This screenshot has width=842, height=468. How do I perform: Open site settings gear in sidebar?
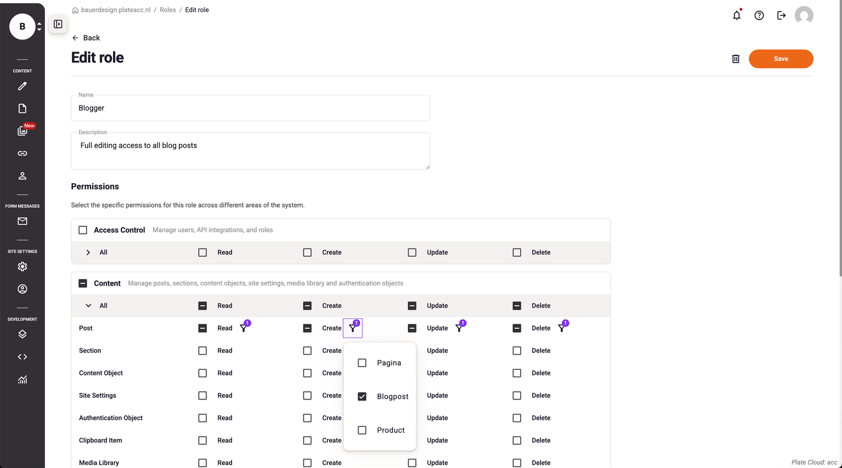point(22,266)
